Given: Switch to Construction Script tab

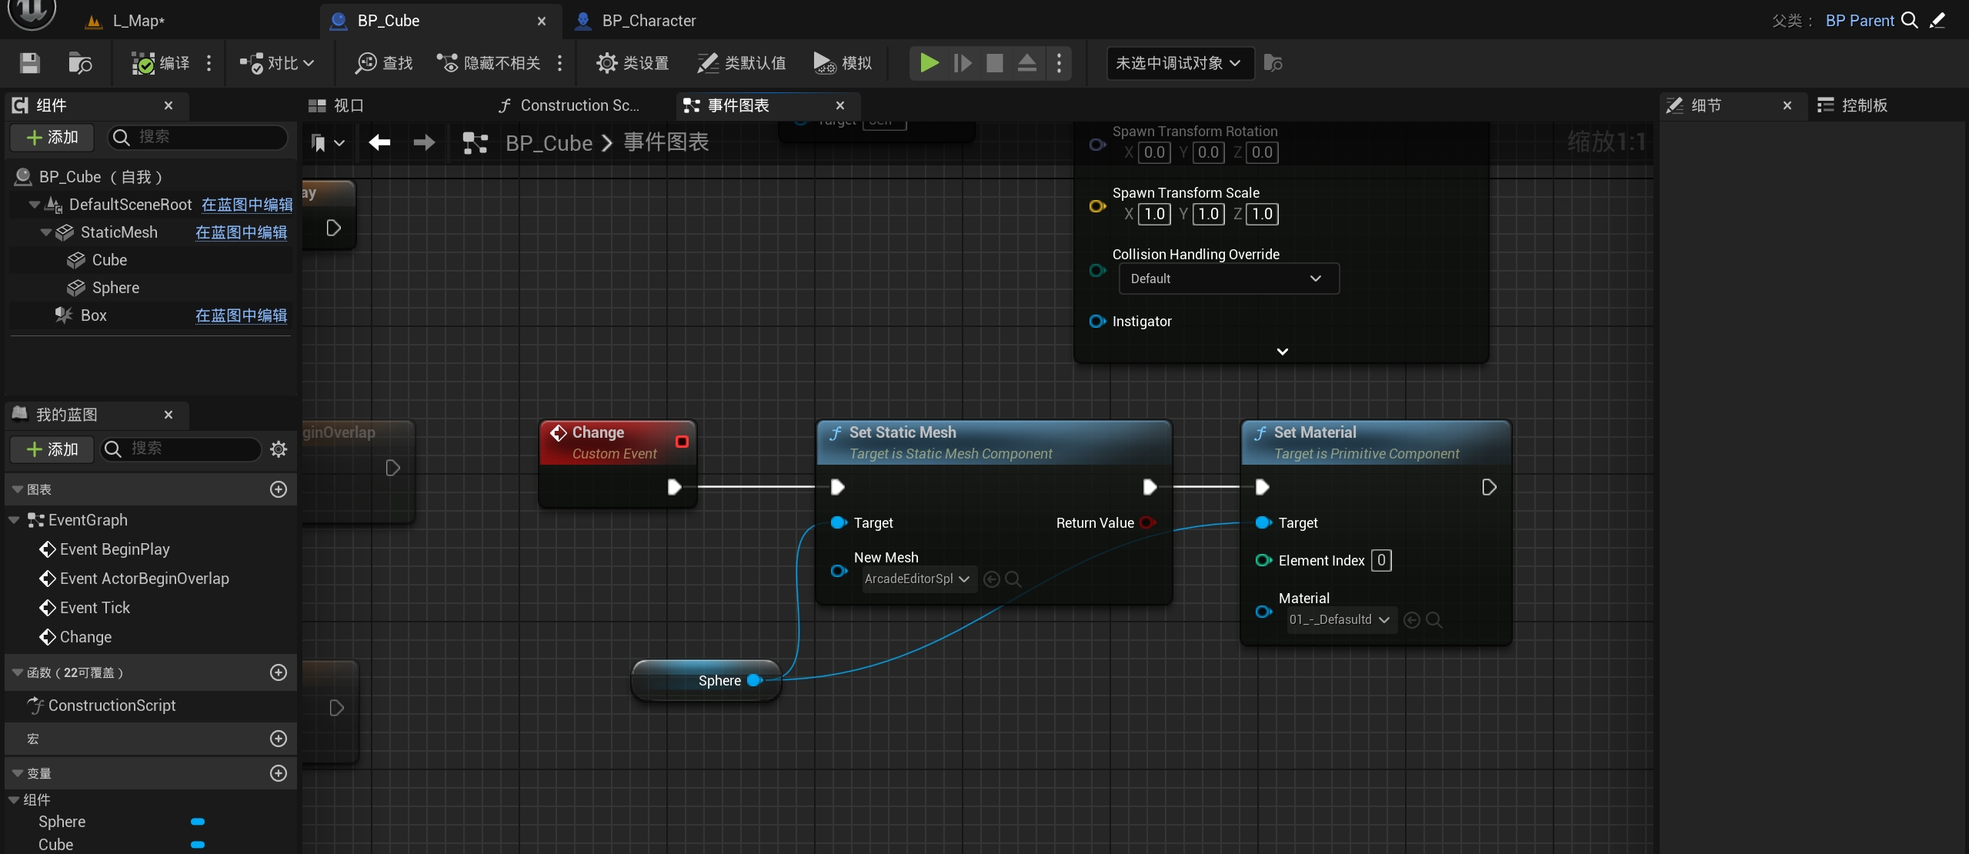Looking at the screenshot, I should point(571,105).
